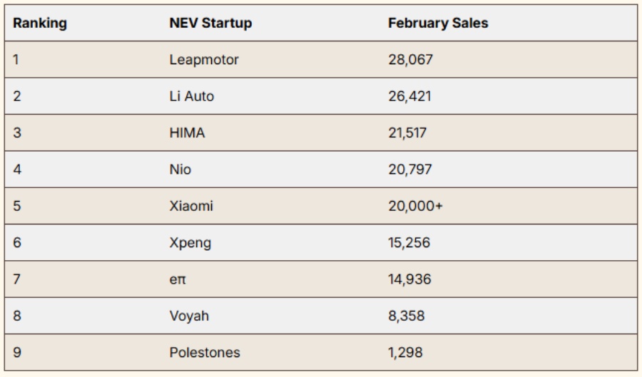Click the Xpeng startup name
642x377 pixels.
click(190, 243)
